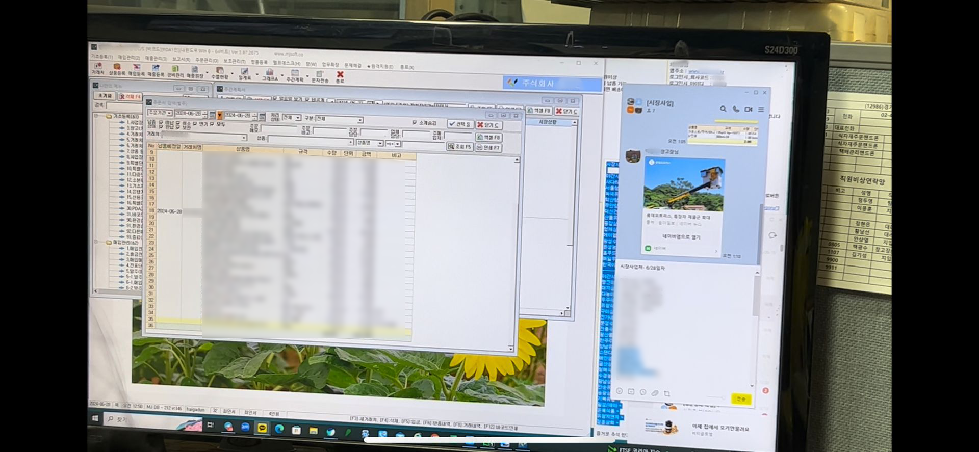The height and width of the screenshot is (452, 979).
Task: Click the paperclip file attach icon in chat
Action: pos(655,393)
